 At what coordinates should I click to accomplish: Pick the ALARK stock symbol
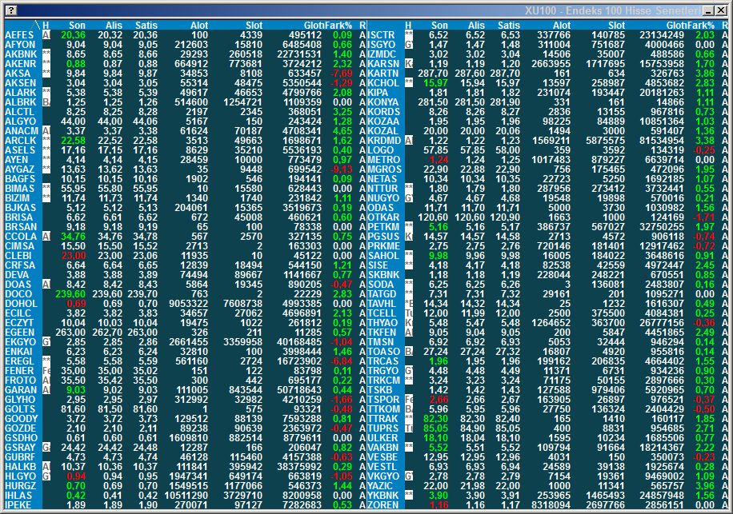point(20,93)
